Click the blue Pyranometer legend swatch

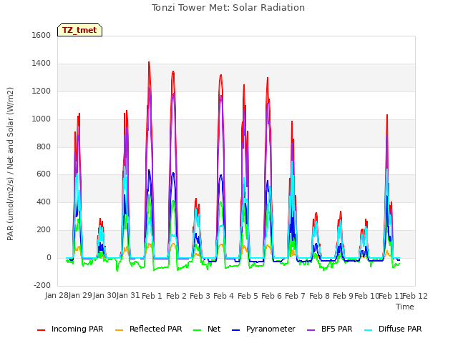coord(235,330)
